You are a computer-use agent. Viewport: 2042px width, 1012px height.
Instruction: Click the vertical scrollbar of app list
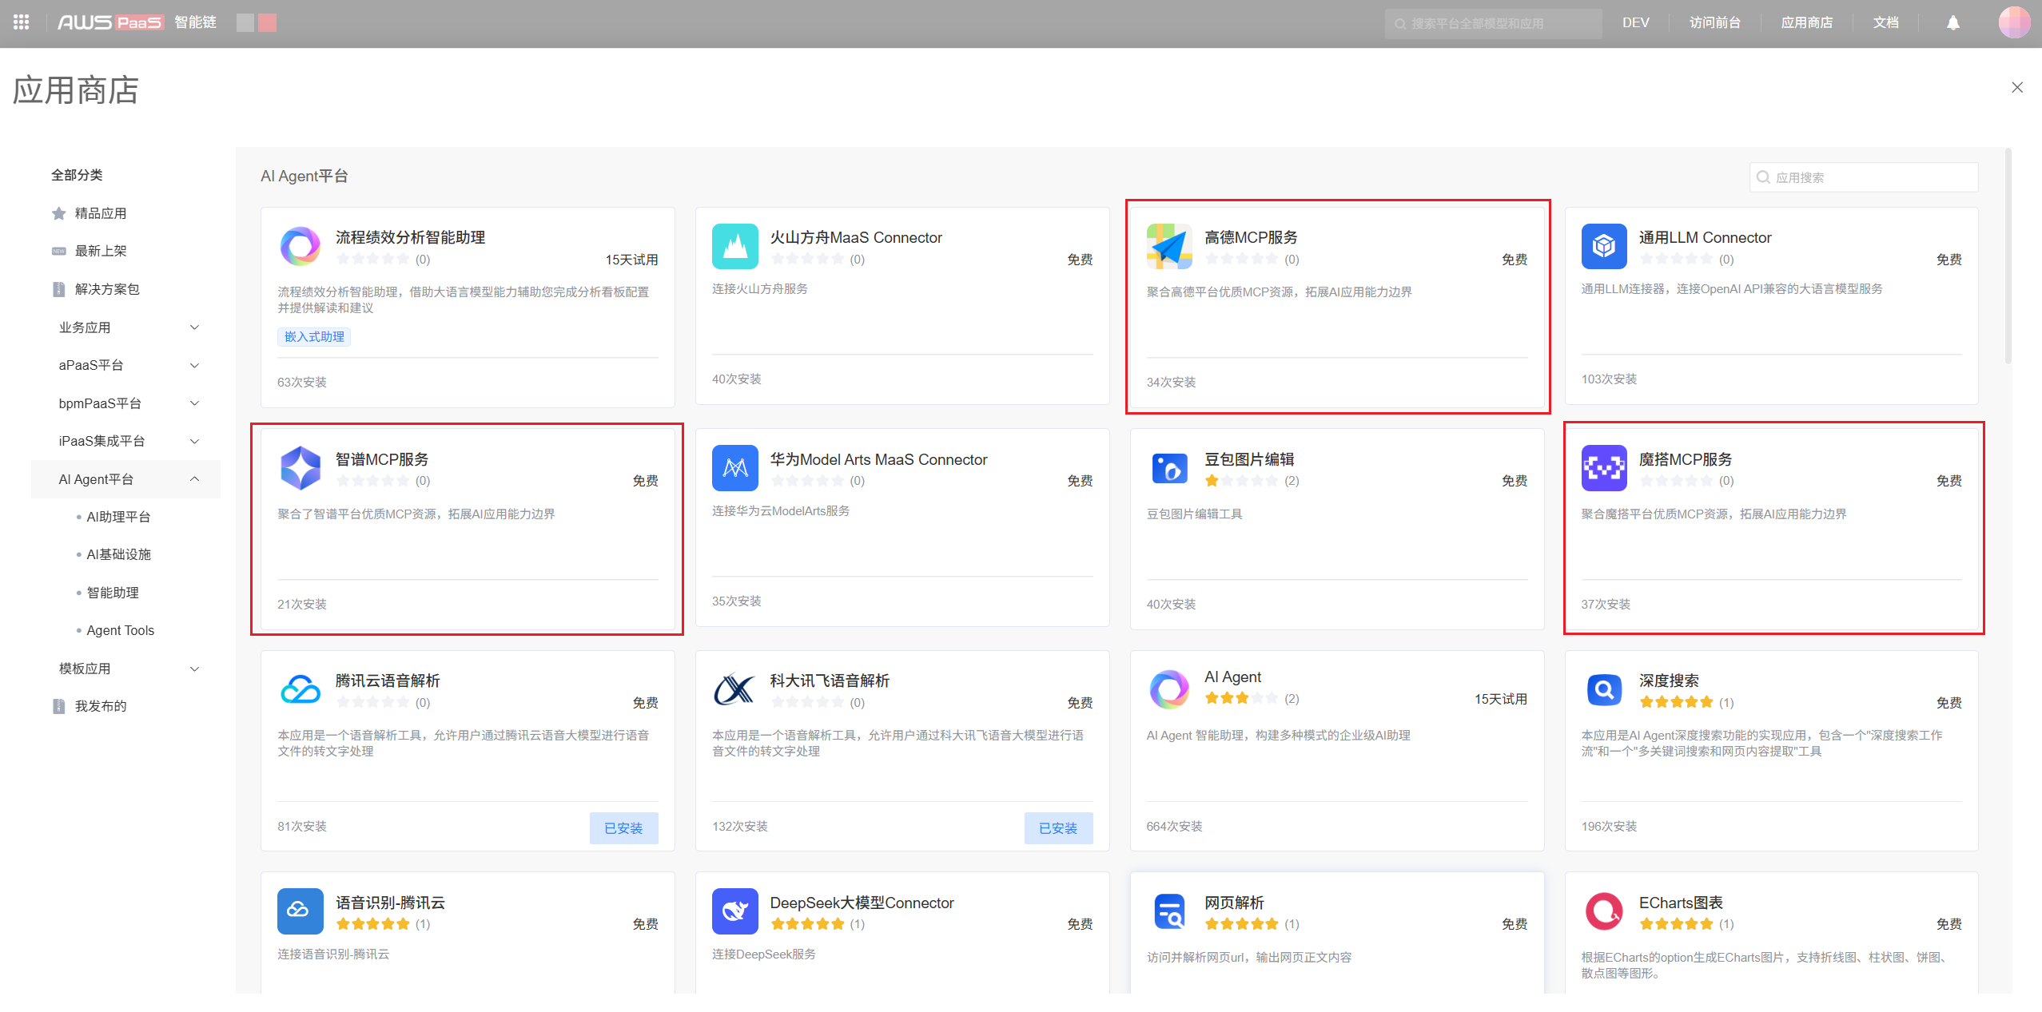[x=2008, y=256]
